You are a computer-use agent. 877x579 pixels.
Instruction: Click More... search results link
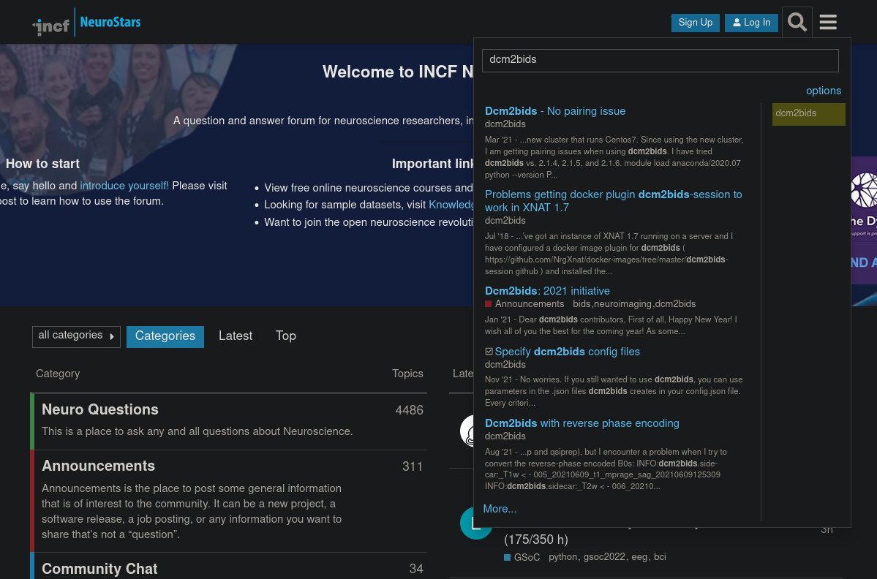point(500,509)
